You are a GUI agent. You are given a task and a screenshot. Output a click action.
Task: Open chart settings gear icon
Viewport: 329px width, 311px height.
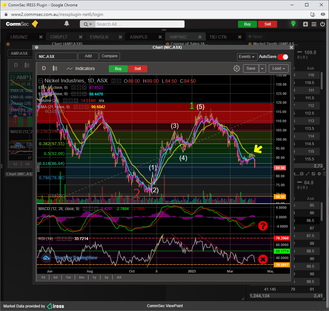[236, 68]
